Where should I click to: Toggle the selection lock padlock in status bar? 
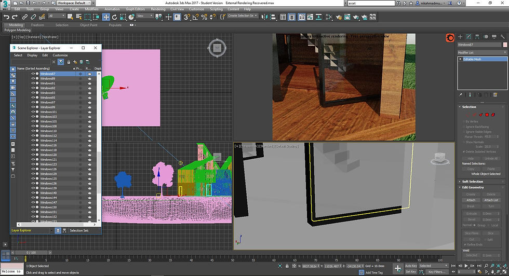(287, 266)
